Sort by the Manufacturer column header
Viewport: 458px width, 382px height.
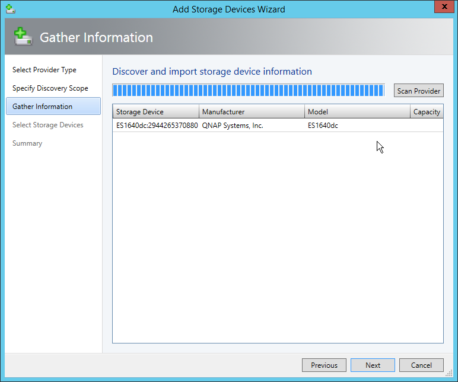coord(252,112)
